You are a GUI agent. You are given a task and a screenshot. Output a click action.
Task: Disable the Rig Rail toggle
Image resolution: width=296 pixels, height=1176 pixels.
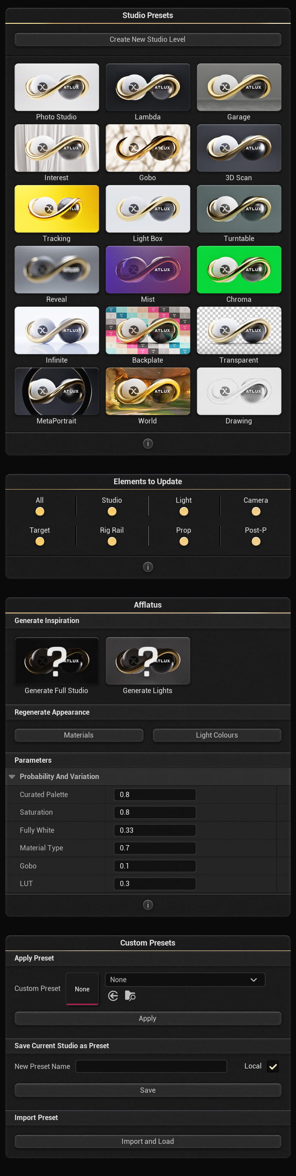coord(112,542)
